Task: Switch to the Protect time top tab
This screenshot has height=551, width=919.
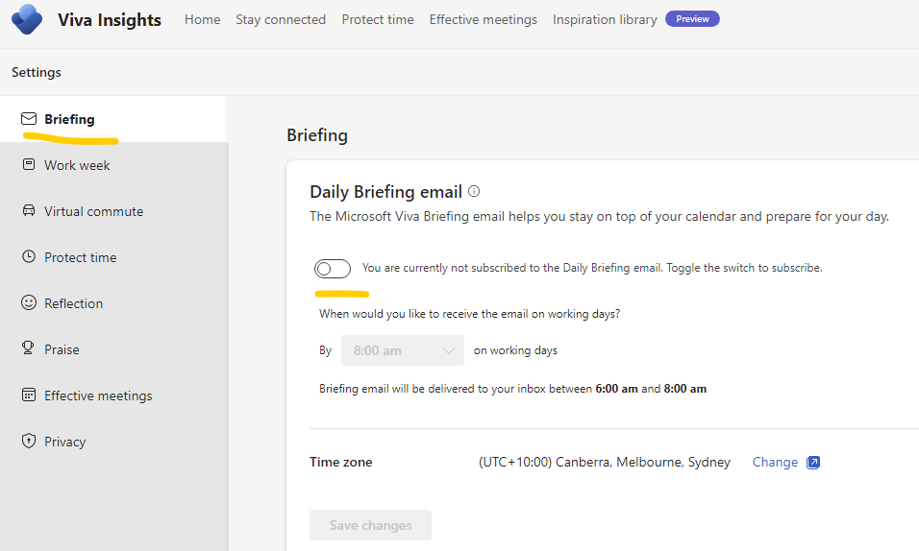Action: tap(378, 19)
